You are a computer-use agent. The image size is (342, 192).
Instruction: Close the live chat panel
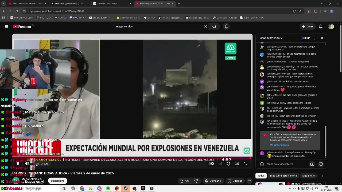point(322,38)
